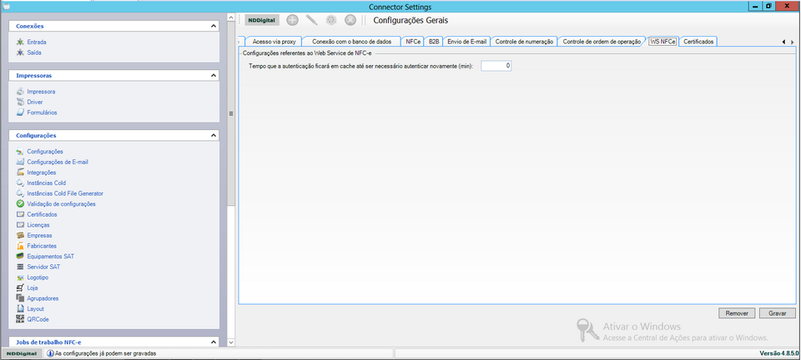The height and width of the screenshot is (360, 801).
Task: Open Certificados in the sidebar
Action: (42, 215)
